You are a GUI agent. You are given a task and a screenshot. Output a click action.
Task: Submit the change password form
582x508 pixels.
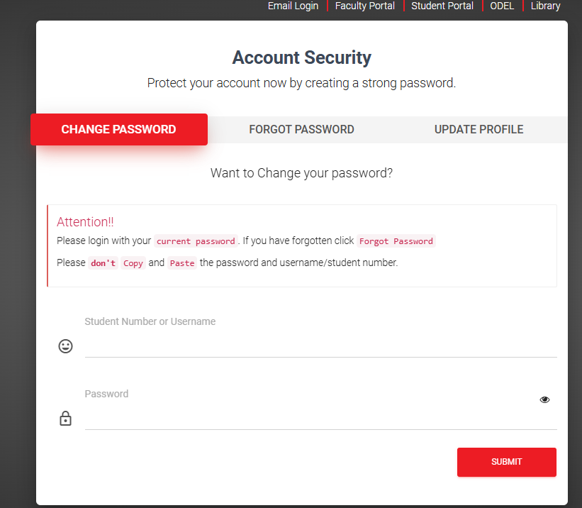507,462
